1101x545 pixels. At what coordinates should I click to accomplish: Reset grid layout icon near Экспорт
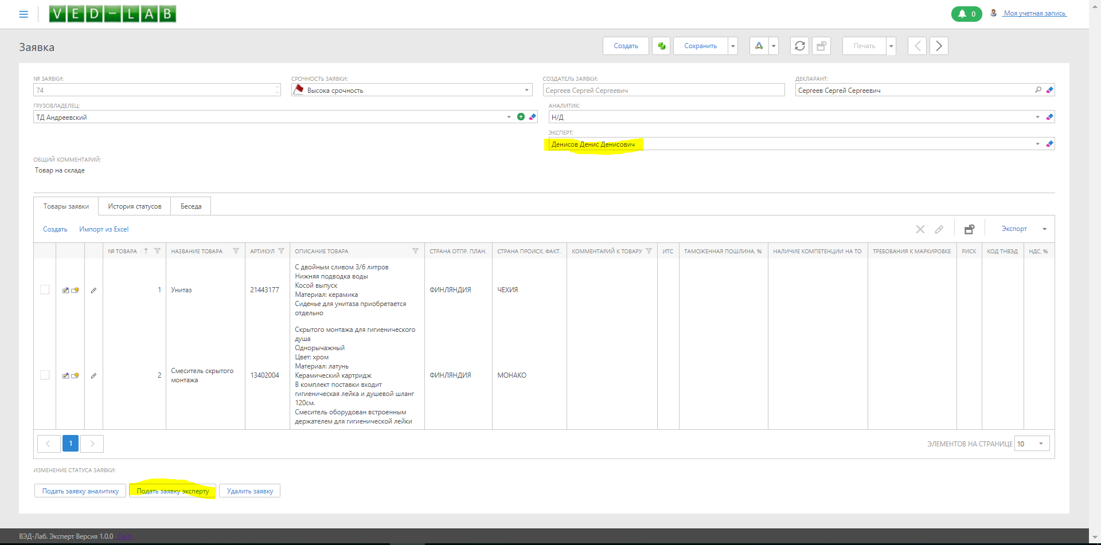969,229
